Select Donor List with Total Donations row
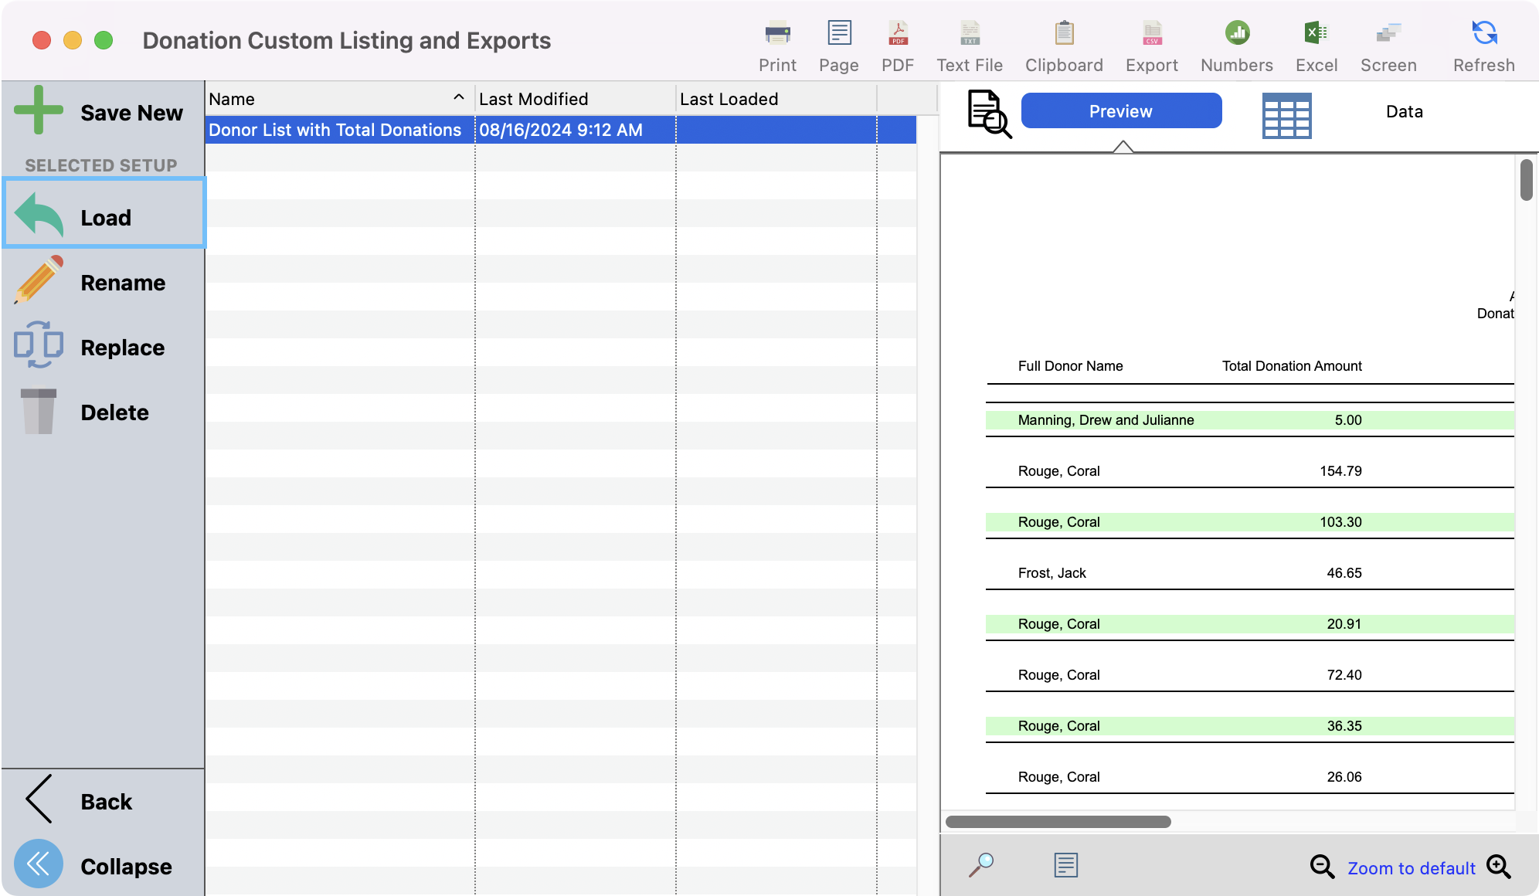 click(335, 130)
